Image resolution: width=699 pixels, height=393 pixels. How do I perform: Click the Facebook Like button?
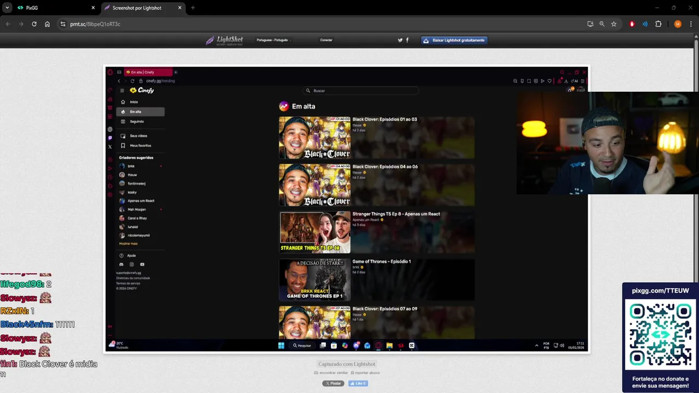(358, 383)
